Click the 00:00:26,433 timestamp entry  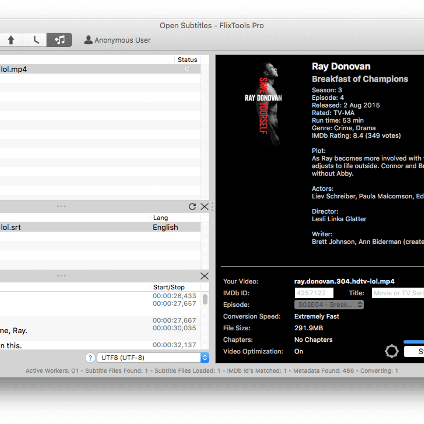pos(174,296)
